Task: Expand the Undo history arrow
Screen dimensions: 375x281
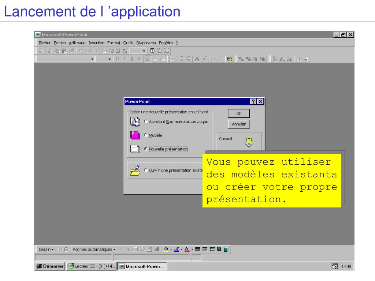Action: coord(86,50)
